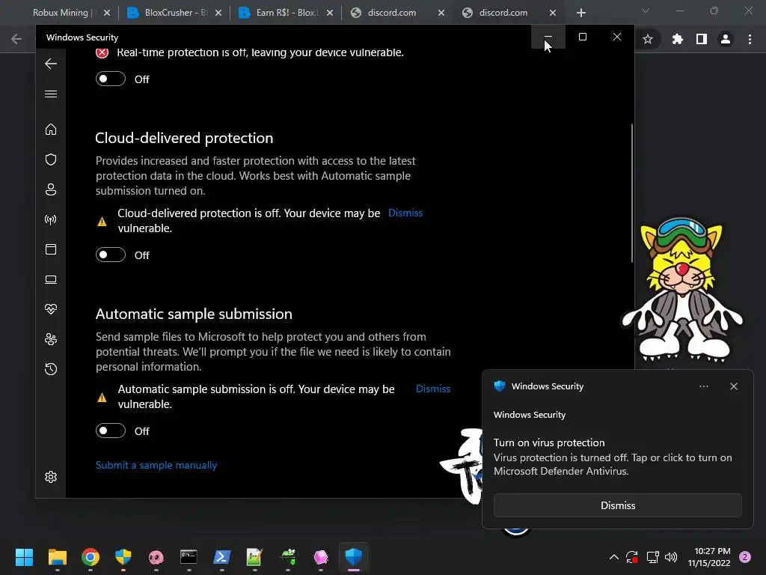Open volume control in system tray
Image resolution: width=766 pixels, height=575 pixels.
tap(671, 557)
